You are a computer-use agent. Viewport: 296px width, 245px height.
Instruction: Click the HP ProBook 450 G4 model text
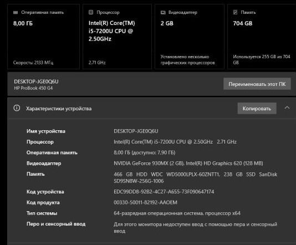pos(33,88)
